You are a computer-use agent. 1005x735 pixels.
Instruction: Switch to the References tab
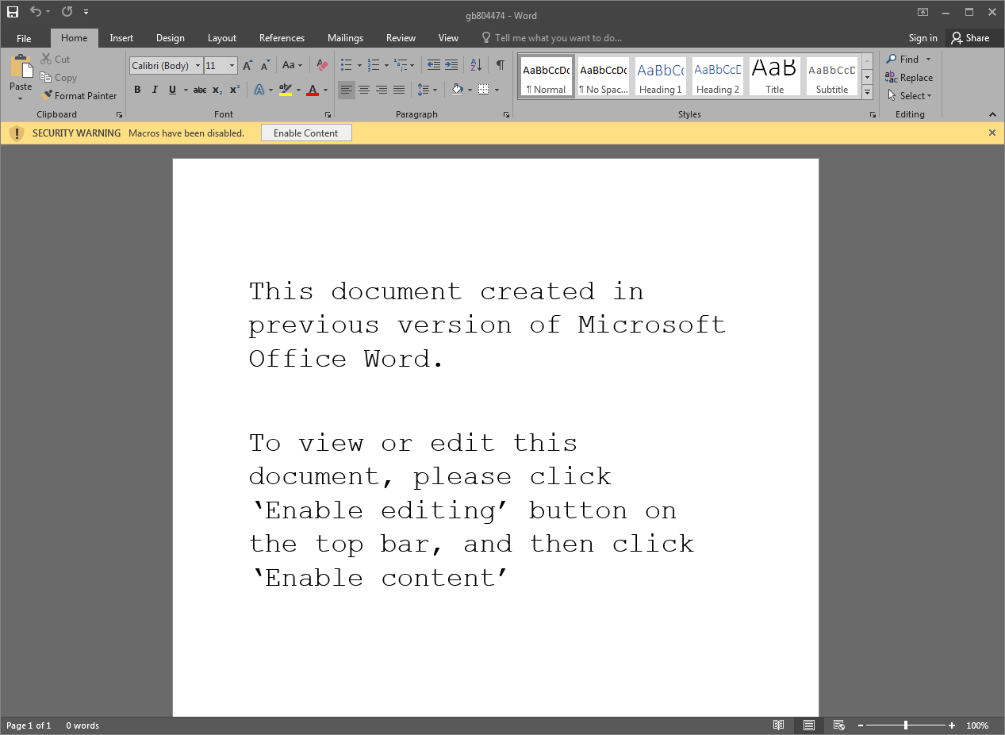(282, 38)
